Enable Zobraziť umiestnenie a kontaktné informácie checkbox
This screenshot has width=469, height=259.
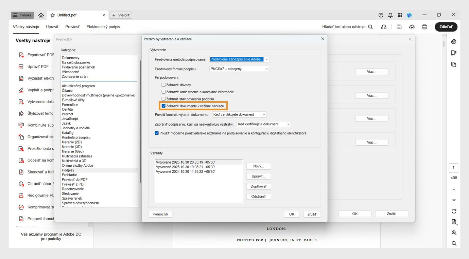click(163, 92)
